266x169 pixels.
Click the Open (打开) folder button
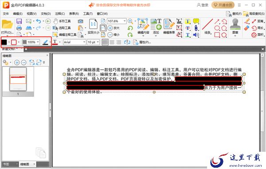pyautogui.click(x=7, y=27)
